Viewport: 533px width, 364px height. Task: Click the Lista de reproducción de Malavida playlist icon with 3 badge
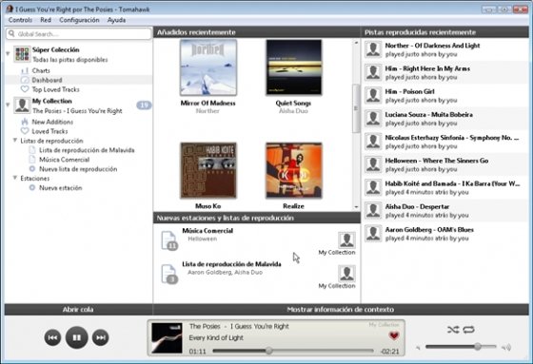pyautogui.click(x=169, y=274)
